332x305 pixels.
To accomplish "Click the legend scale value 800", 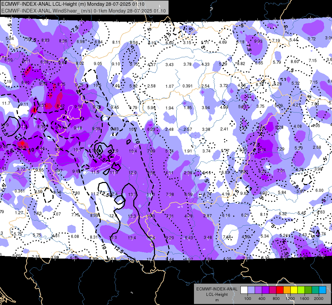I will point(276,299).
